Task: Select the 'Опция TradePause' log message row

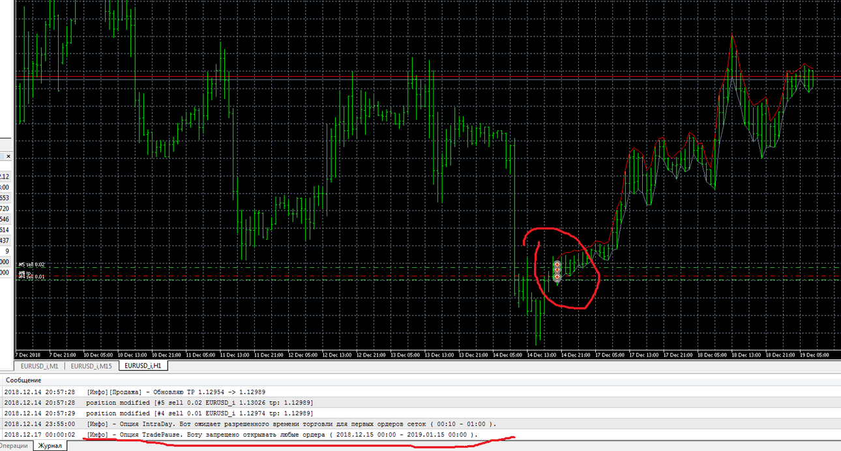Action: [420, 435]
